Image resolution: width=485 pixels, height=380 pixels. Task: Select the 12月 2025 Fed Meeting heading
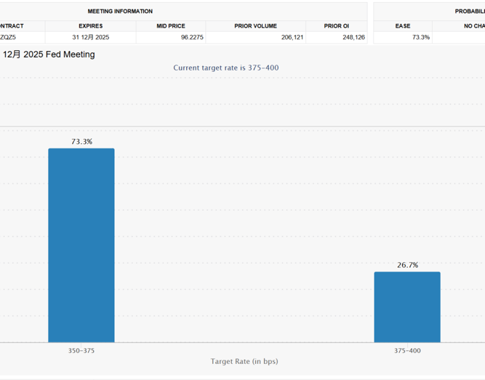point(49,54)
